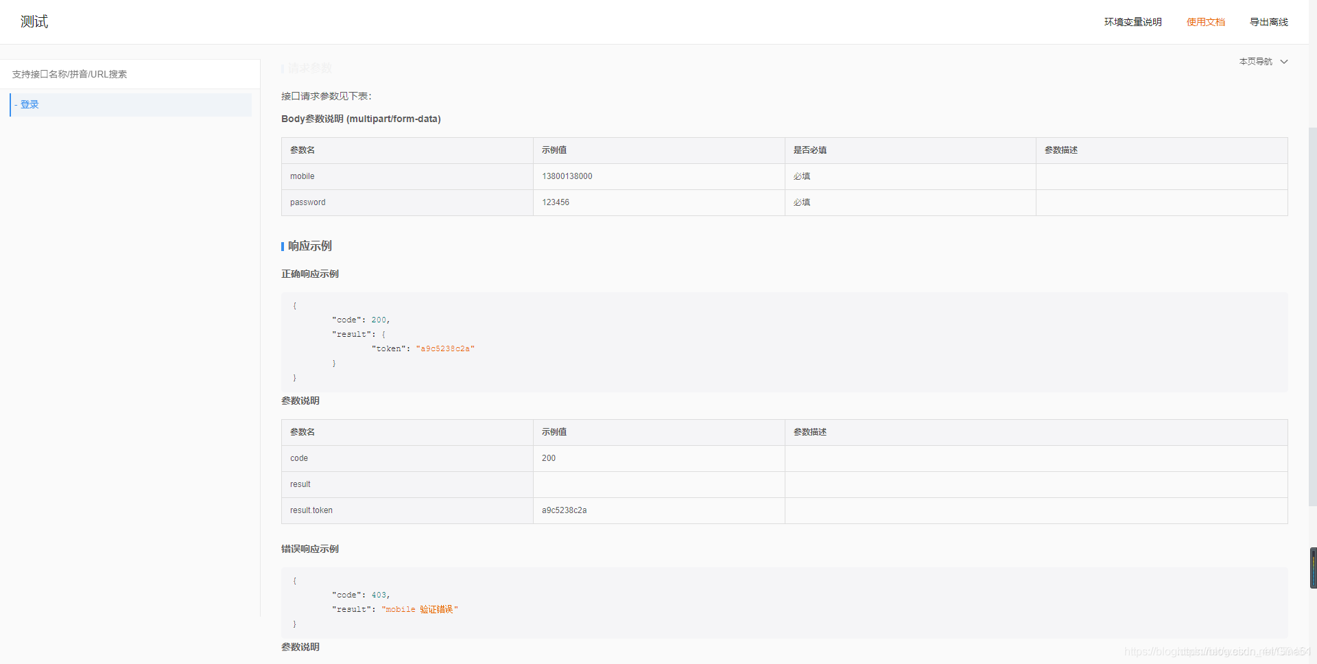Click the 123456 example value cell

tap(659, 202)
